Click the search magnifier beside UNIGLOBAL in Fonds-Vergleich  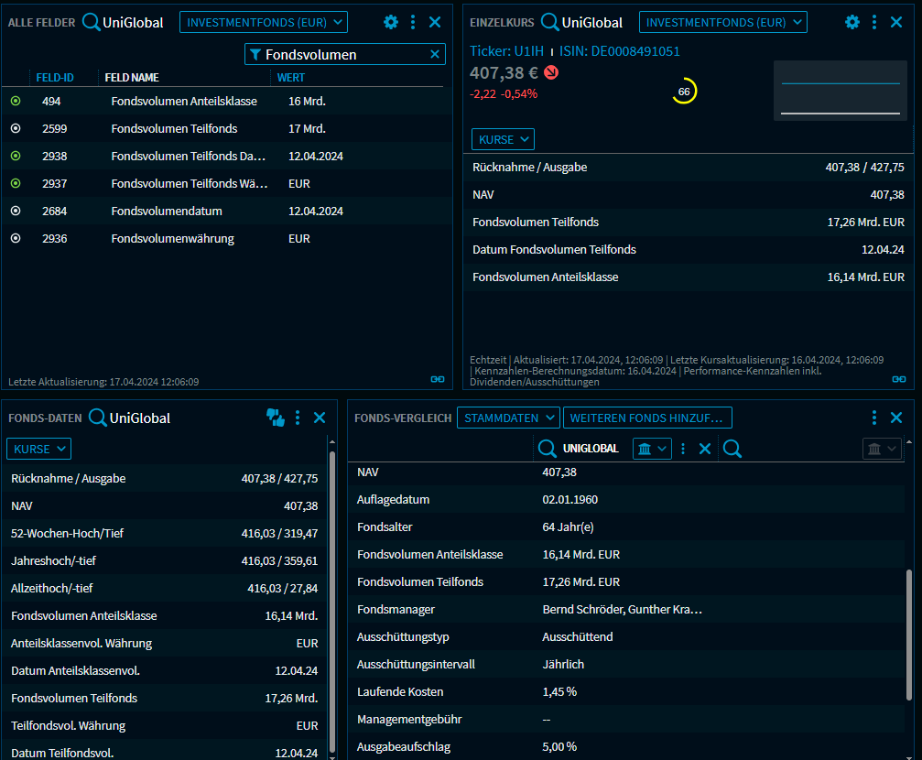tap(547, 448)
